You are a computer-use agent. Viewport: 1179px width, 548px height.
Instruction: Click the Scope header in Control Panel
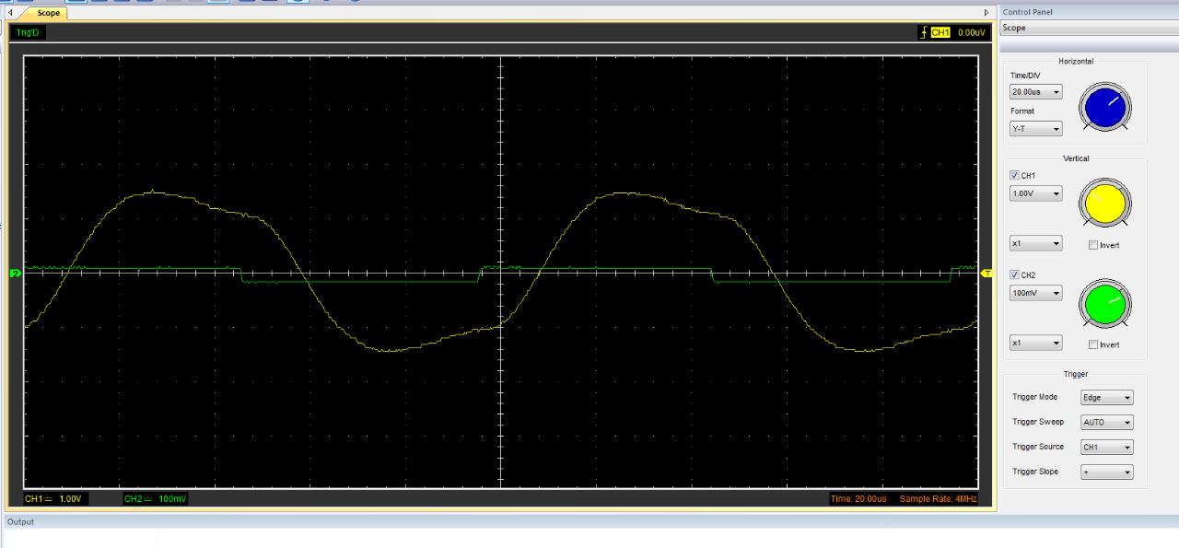[1013, 28]
